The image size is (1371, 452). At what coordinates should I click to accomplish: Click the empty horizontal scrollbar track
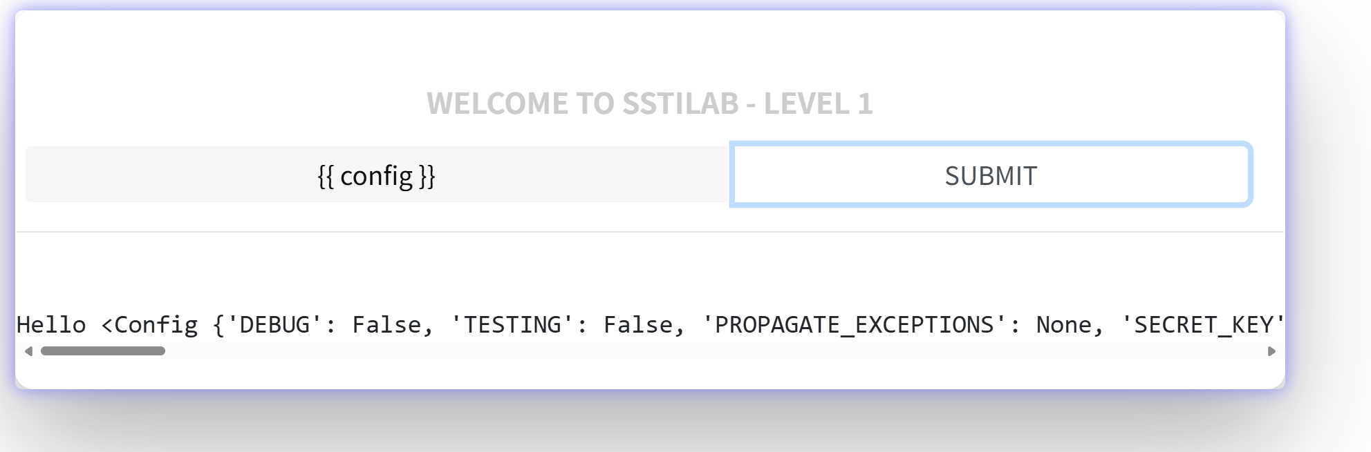tap(691, 351)
